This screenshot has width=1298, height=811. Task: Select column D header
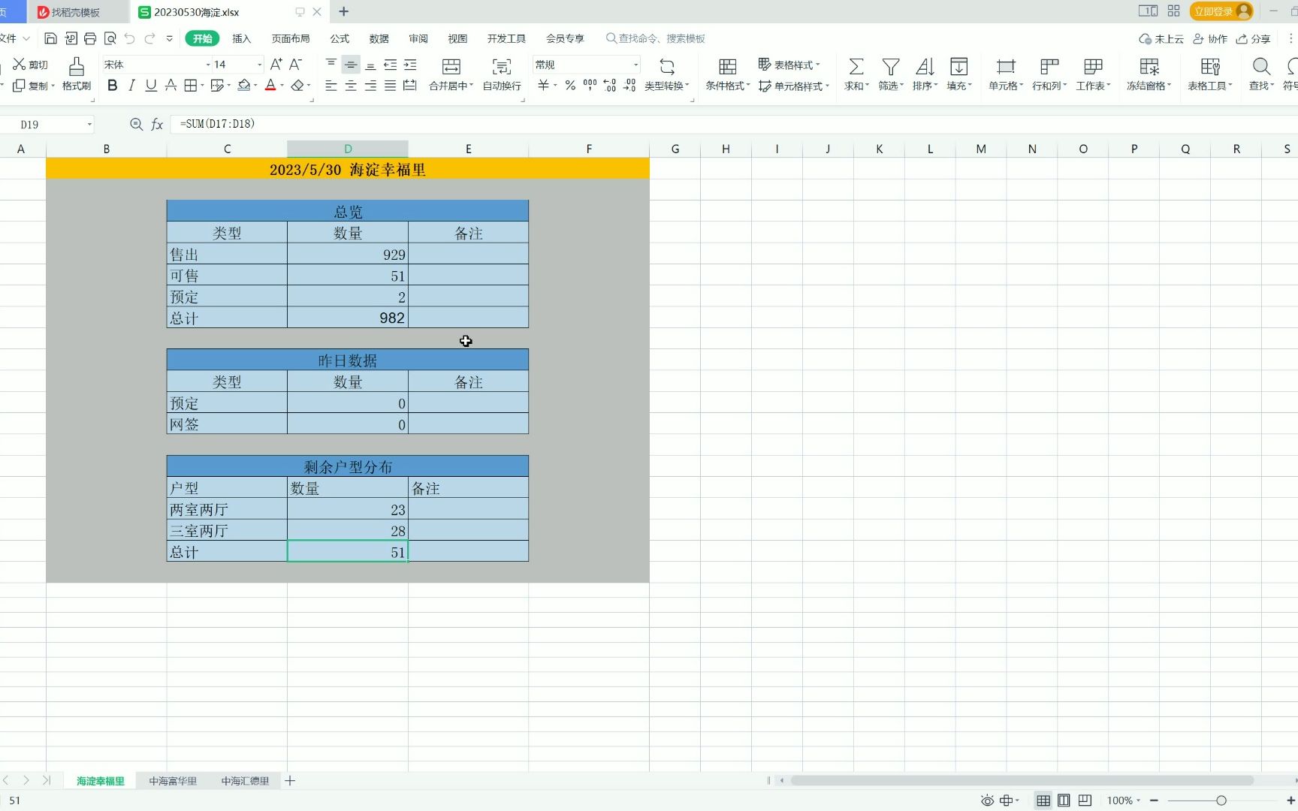click(x=348, y=149)
